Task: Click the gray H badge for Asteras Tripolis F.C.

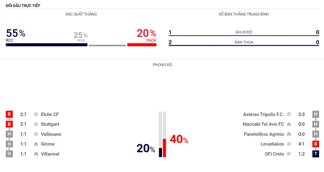Action: (x=315, y=115)
